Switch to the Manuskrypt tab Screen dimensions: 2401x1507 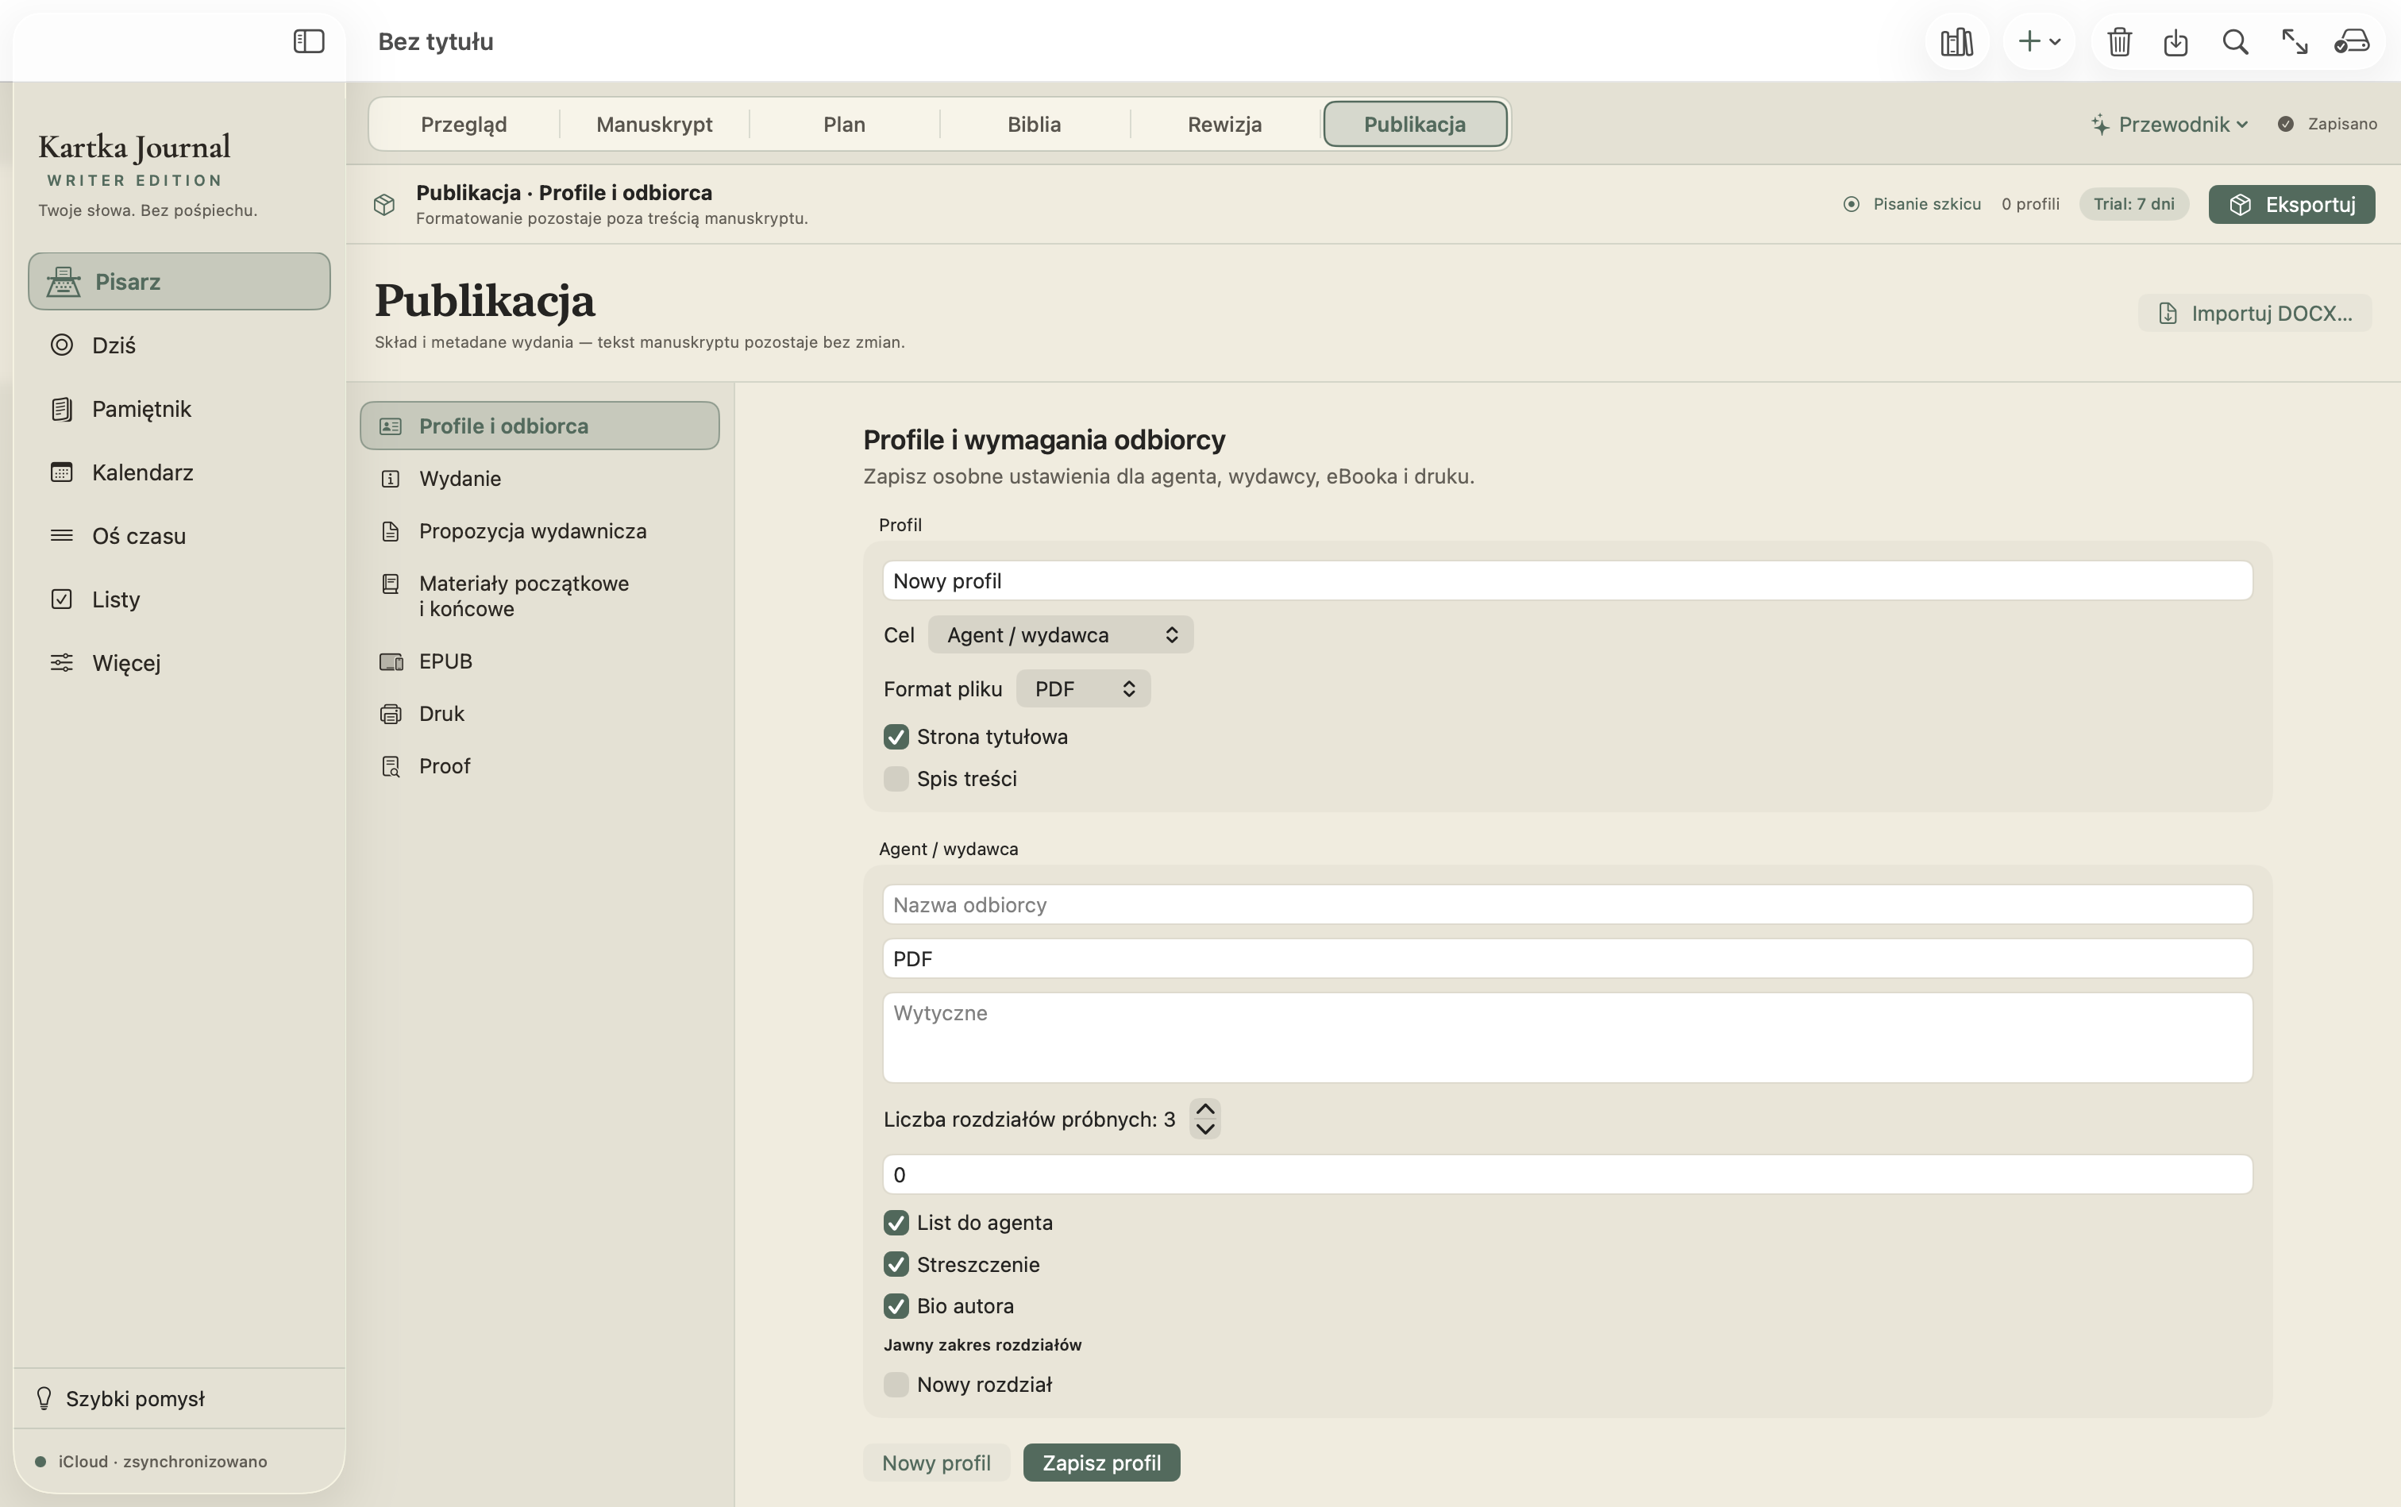(653, 125)
